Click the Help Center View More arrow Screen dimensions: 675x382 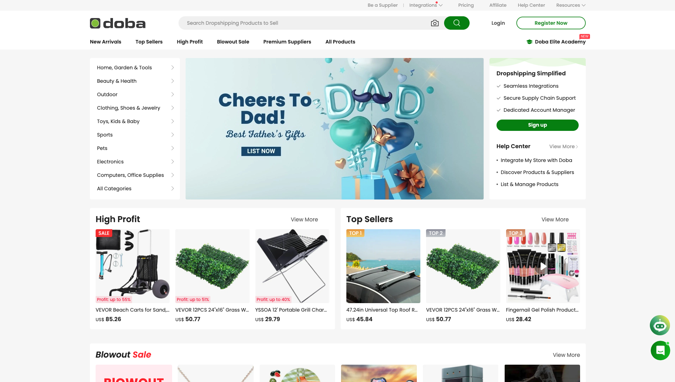[577, 146]
